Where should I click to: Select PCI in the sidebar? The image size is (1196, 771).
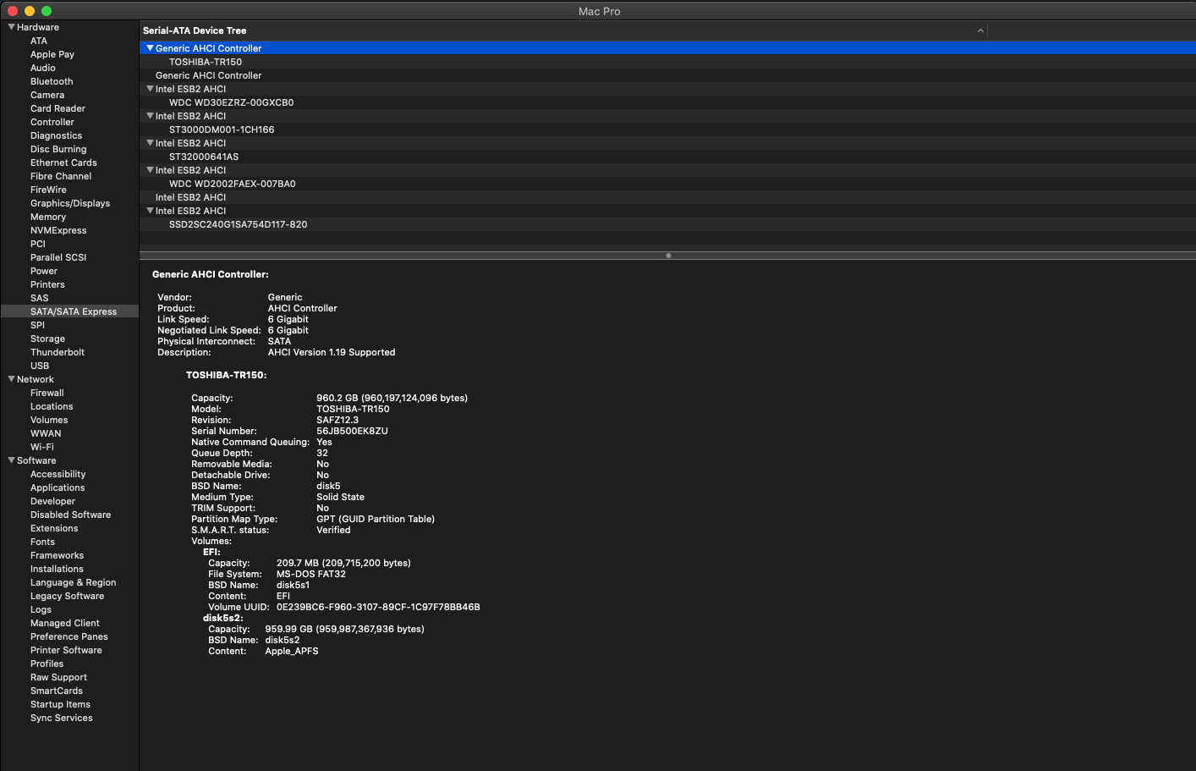[x=38, y=244]
